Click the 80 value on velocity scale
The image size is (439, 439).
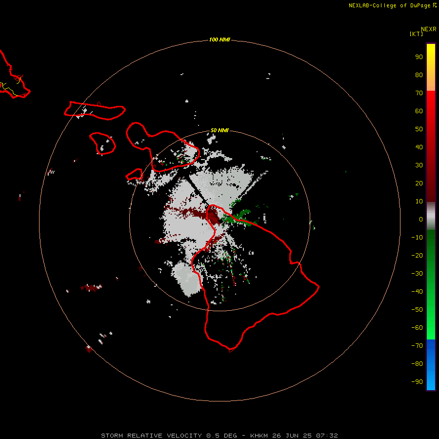tap(419, 75)
